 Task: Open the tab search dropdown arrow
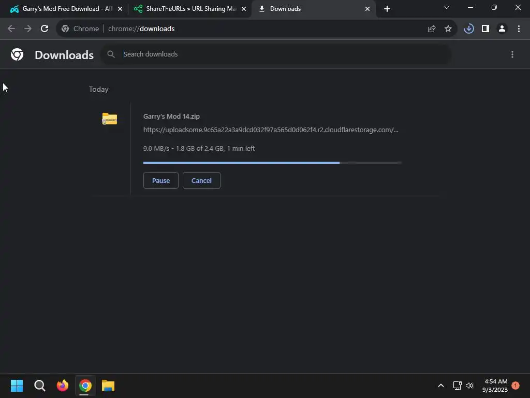pos(447,7)
